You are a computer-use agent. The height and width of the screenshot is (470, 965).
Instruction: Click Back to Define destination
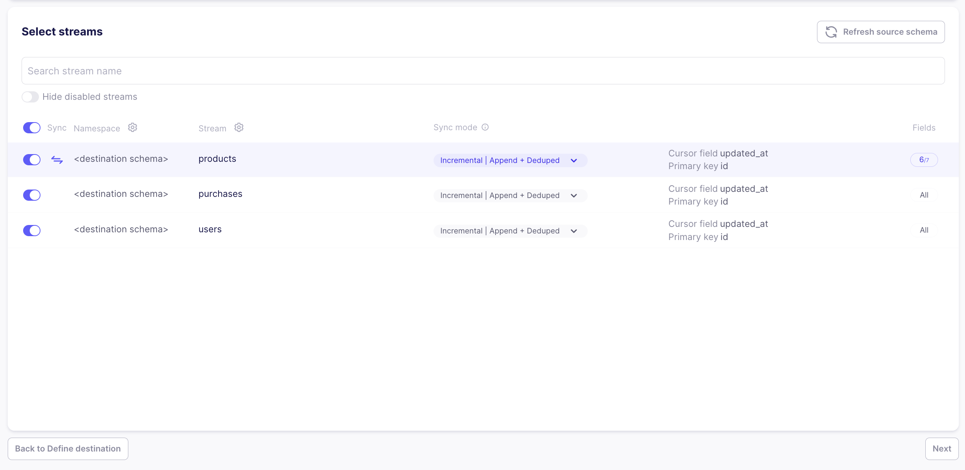click(68, 448)
